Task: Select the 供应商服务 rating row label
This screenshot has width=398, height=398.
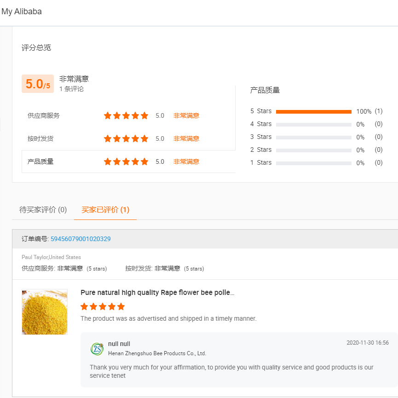Action: (x=43, y=115)
